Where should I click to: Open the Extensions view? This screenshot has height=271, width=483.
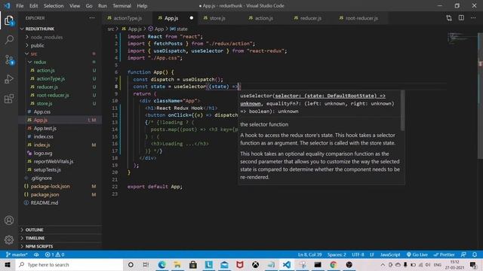tap(9, 99)
